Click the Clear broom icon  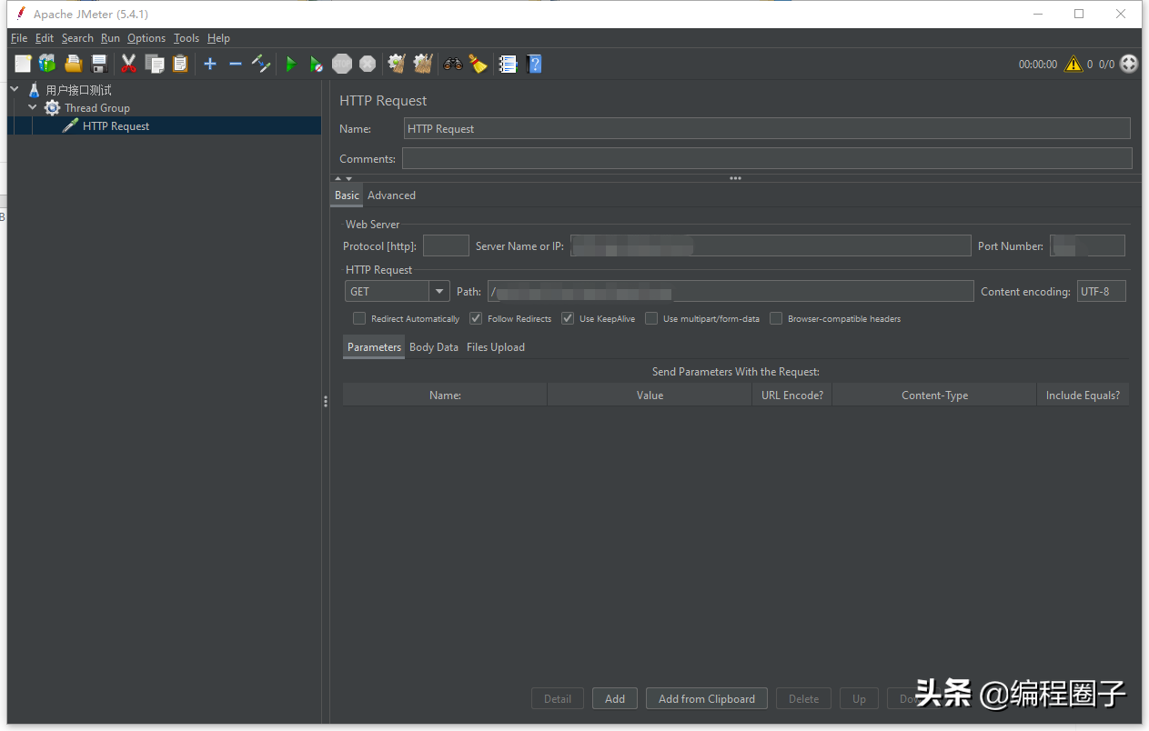click(x=397, y=64)
